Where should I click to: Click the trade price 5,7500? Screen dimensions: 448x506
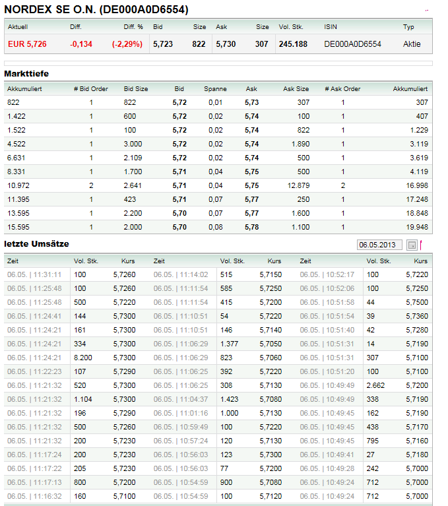[x=417, y=302]
